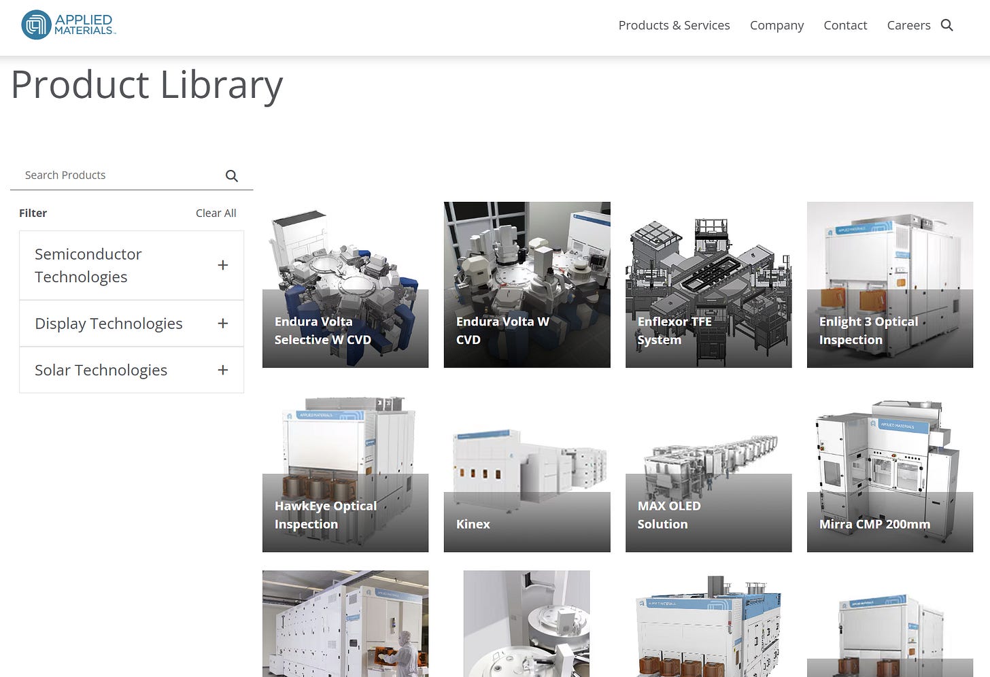Viewport: 990px width, 677px height.
Task: Click the Product Library heading
Action: tap(147, 86)
